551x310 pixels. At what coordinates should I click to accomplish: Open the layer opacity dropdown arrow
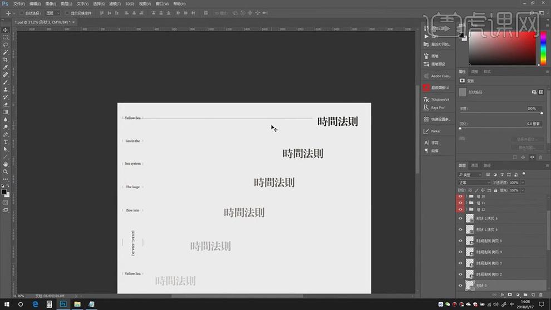(x=523, y=183)
